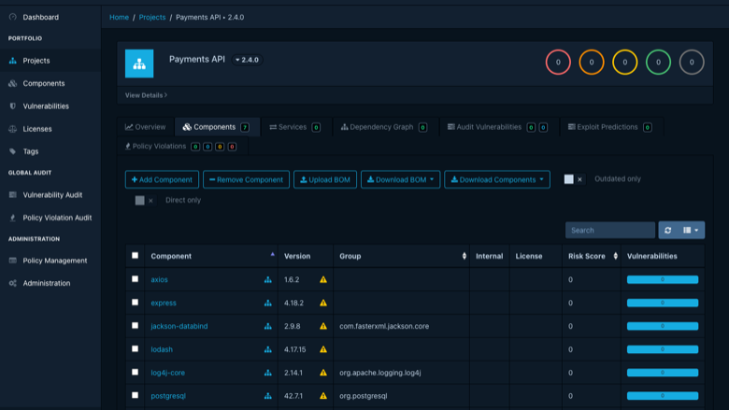729x410 pixels.
Task: Click the Remove Component button
Action: (246, 179)
